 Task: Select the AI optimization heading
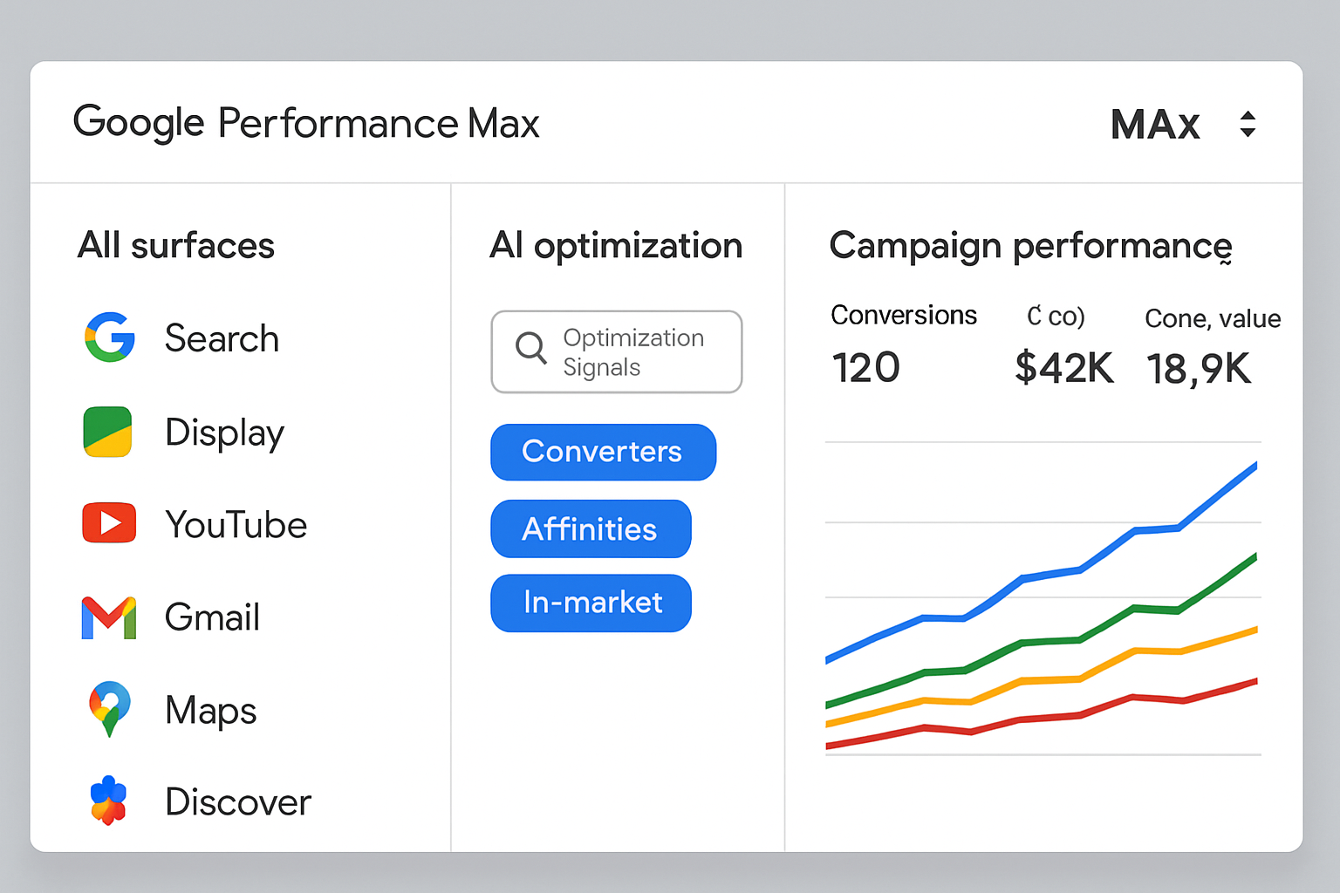click(x=616, y=246)
